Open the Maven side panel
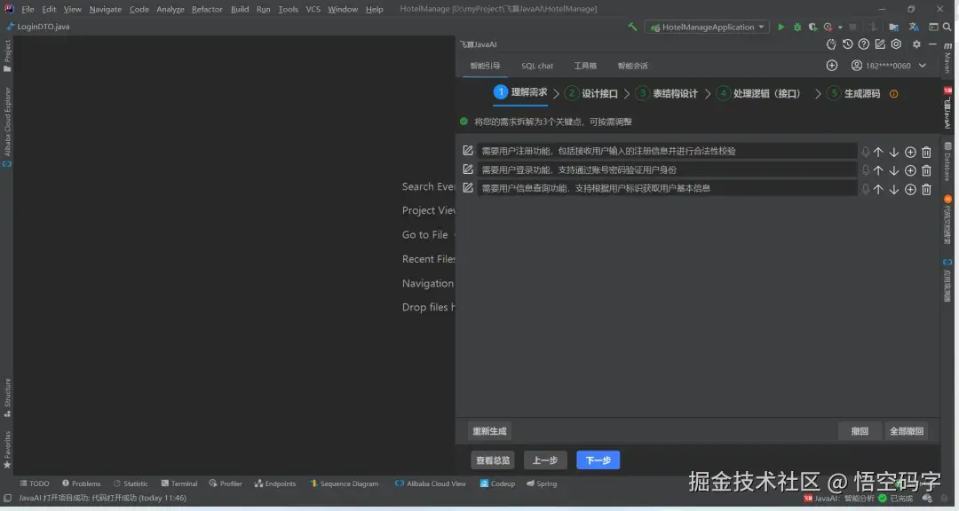 tap(947, 58)
